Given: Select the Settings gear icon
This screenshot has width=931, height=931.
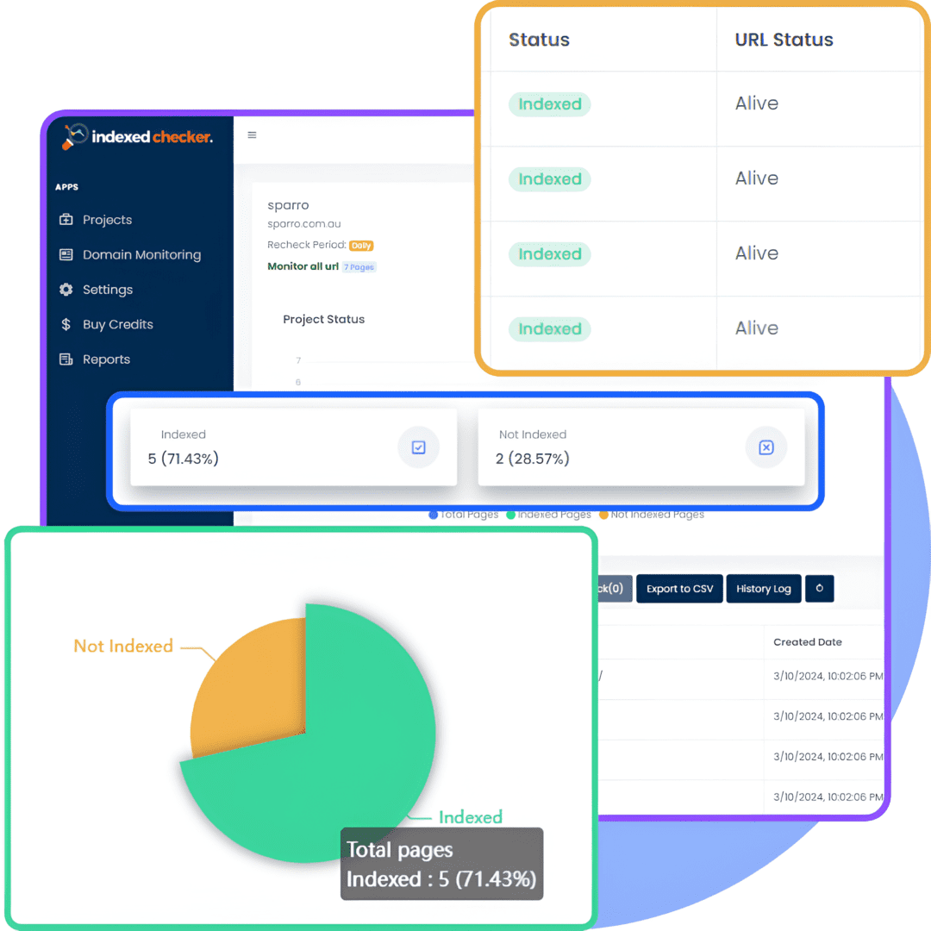Looking at the screenshot, I should 68,290.
